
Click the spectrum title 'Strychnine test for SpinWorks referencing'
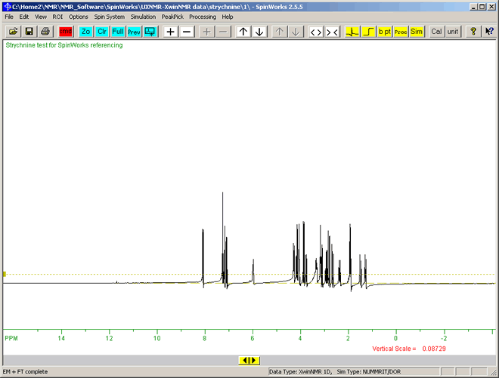tap(64, 45)
